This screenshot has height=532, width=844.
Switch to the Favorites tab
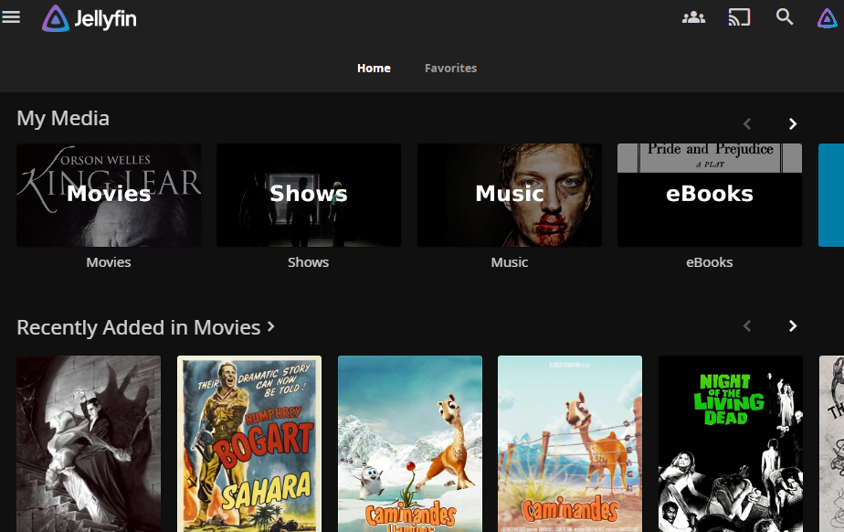click(450, 69)
